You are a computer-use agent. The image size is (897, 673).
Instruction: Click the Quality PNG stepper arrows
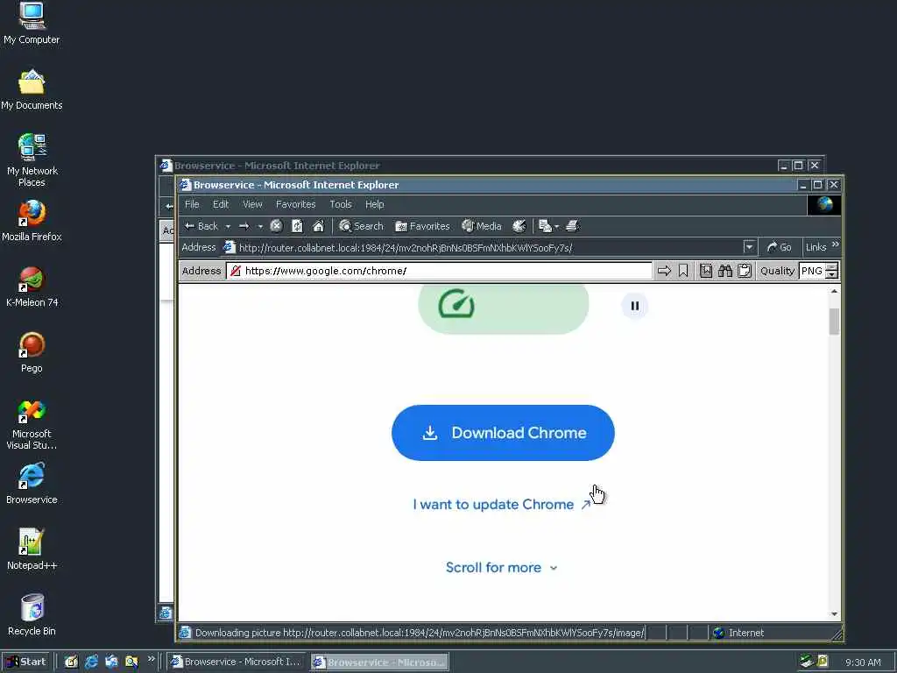pyautogui.click(x=832, y=271)
